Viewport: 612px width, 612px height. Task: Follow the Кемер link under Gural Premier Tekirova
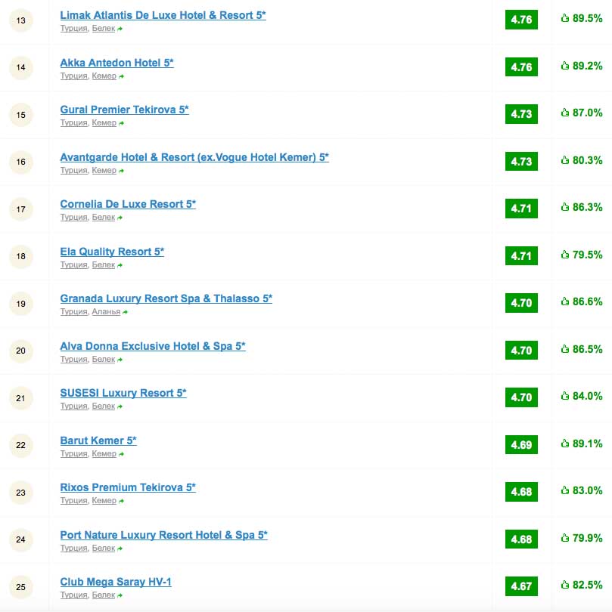(x=104, y=122)
